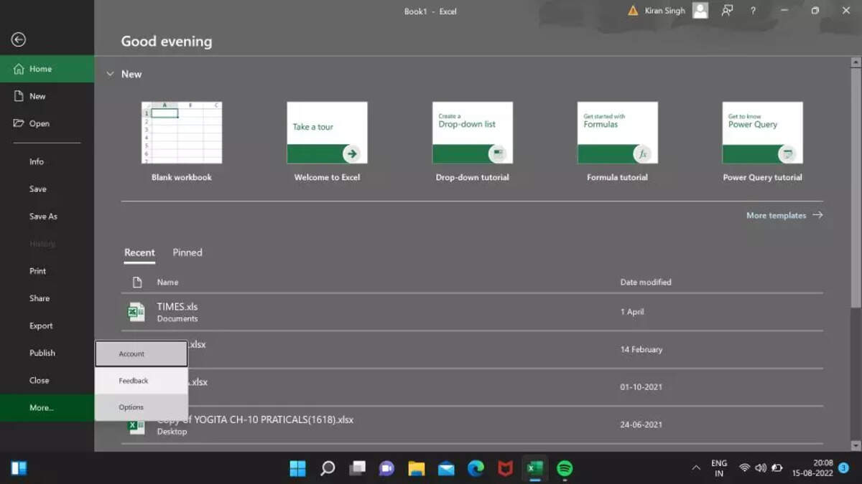This screenshot has height=484, width=862.
Task: Collapse the New section chevron
Action: point(110,74)
